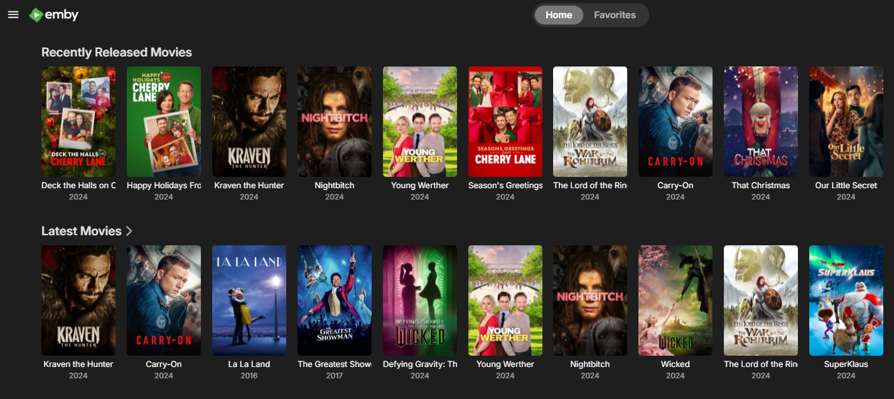This screenshot has width=894, height=399.
Task: Click the 'Recently Released Movies' heading
Action: pyautogui.click(x=117, y=52)
